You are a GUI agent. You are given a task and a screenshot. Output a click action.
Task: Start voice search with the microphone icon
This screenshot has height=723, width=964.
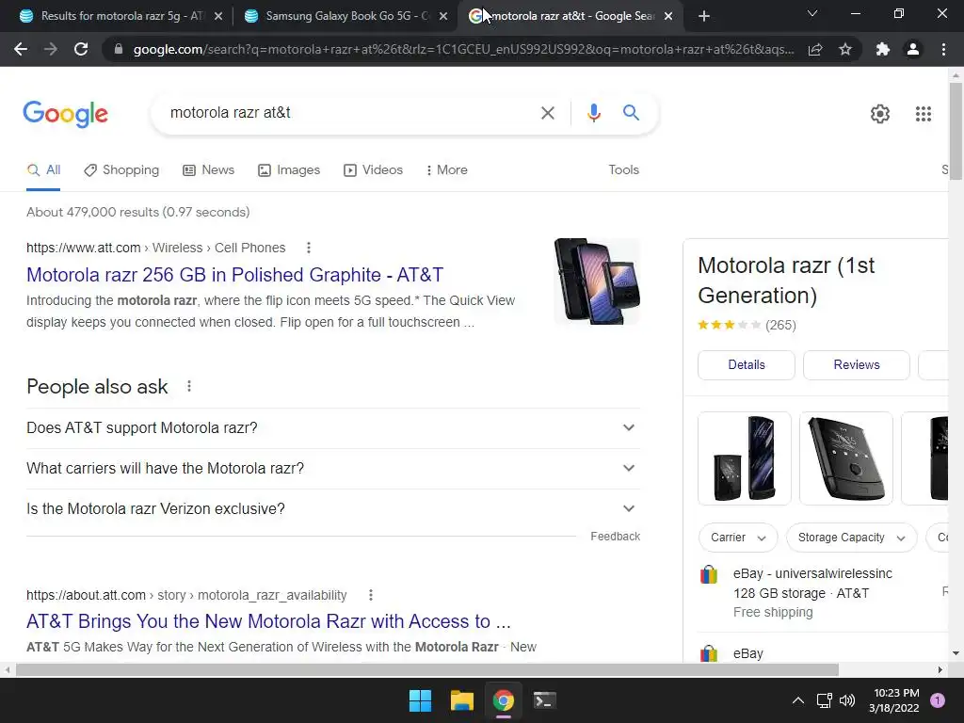(x=593, y=113)
